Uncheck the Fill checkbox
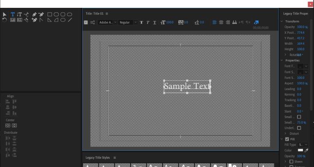 (287, 139)
